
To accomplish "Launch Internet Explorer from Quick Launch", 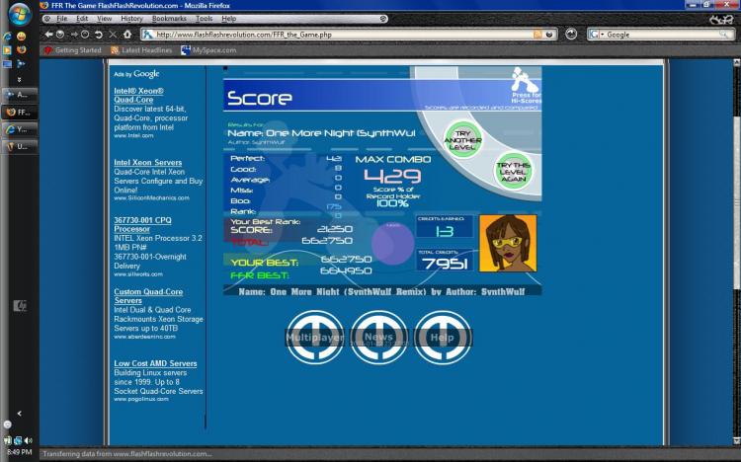I will [x=7, y=37].
